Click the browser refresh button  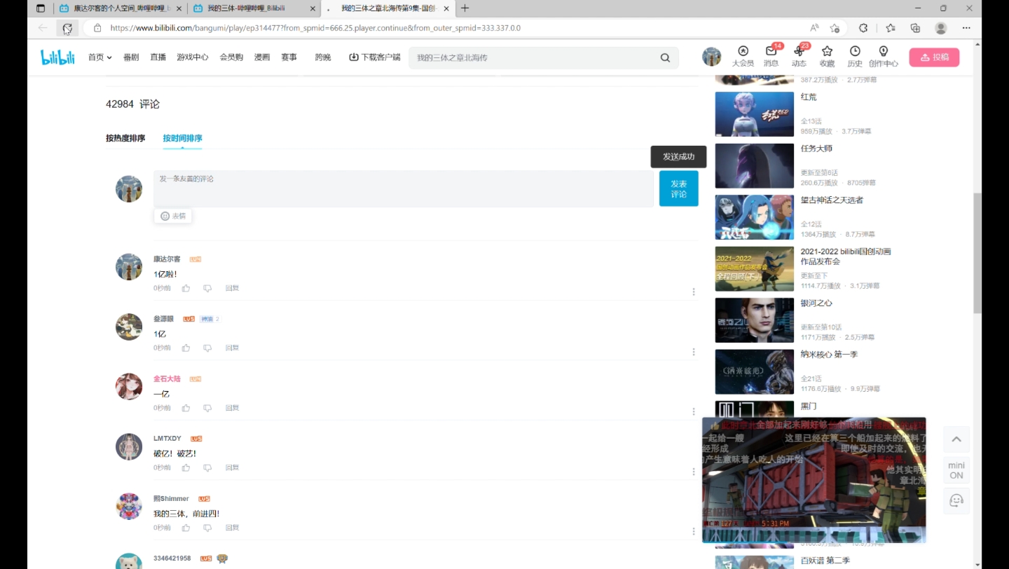tap(67, 28)
